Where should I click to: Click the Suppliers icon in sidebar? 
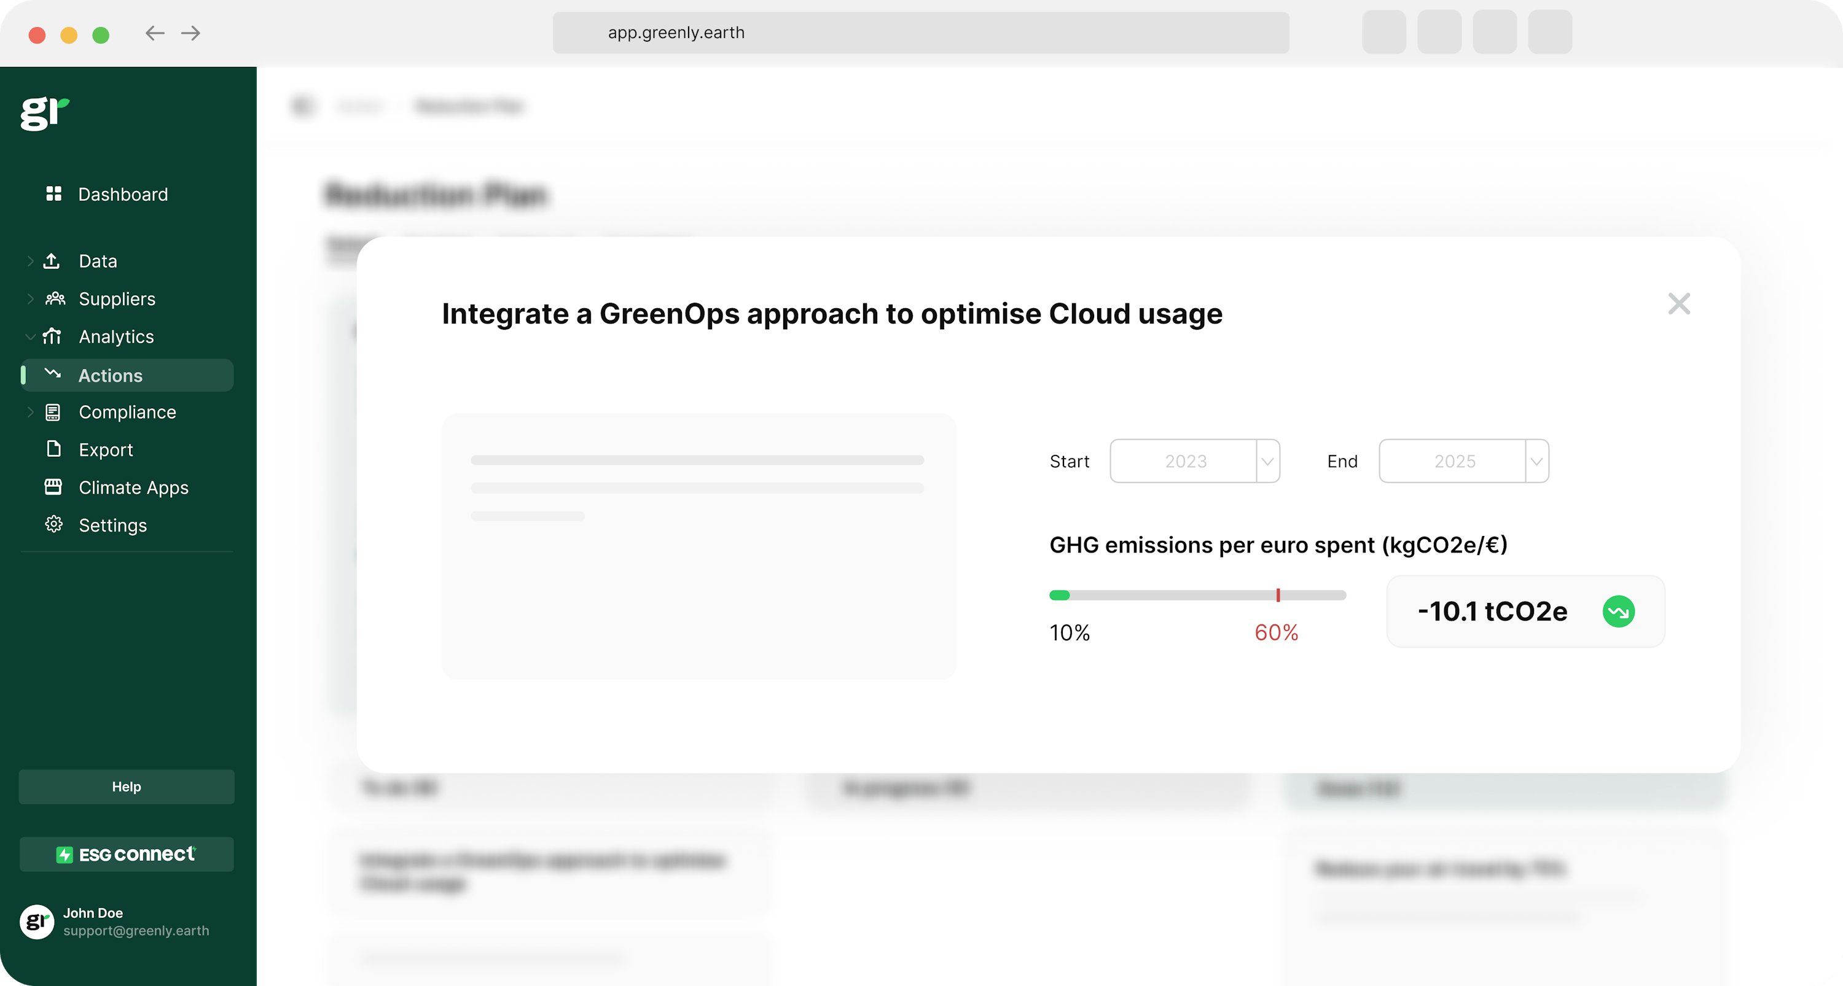point(53,298)
